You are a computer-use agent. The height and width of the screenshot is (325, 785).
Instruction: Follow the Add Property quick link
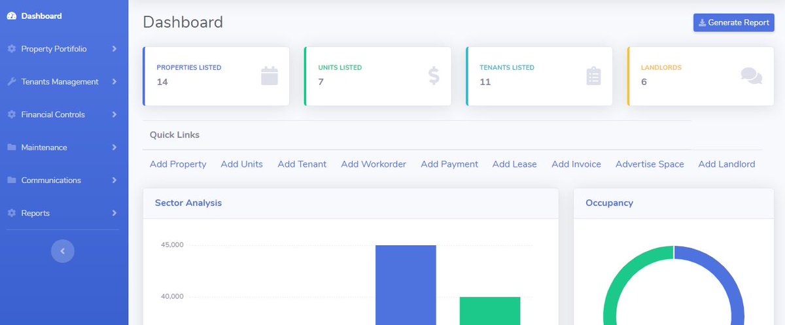pyautogui.click(x=178, y=164)
